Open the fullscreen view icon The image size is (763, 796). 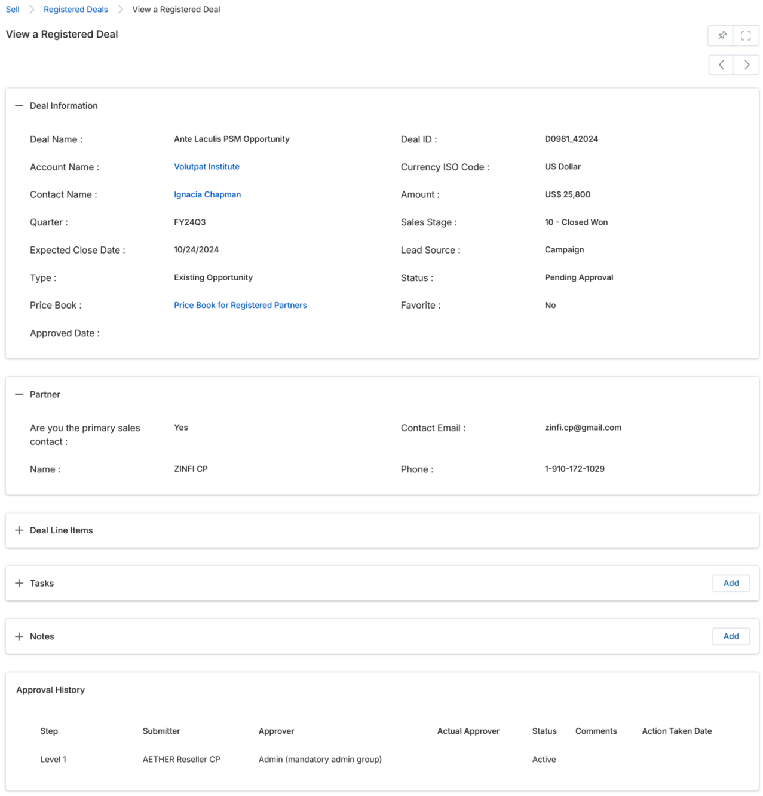click(x=746, y=35)
